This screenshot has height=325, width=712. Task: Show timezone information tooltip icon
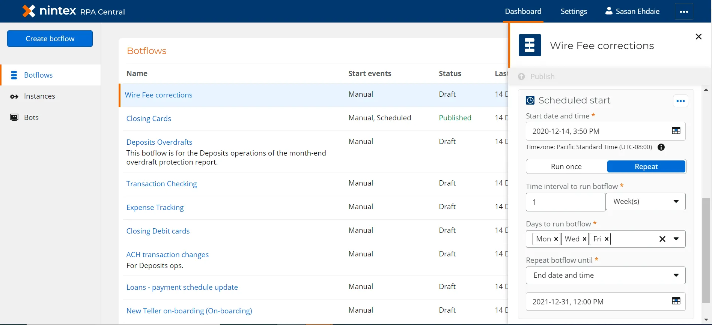click(661, 147)
